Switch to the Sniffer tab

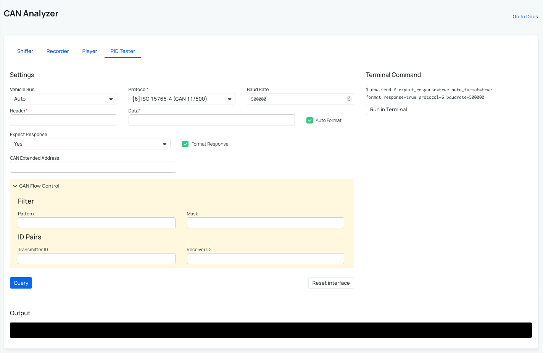pyautogui.click(x=25, y=51)
